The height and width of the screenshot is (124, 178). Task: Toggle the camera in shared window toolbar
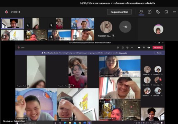coord(139,48)
